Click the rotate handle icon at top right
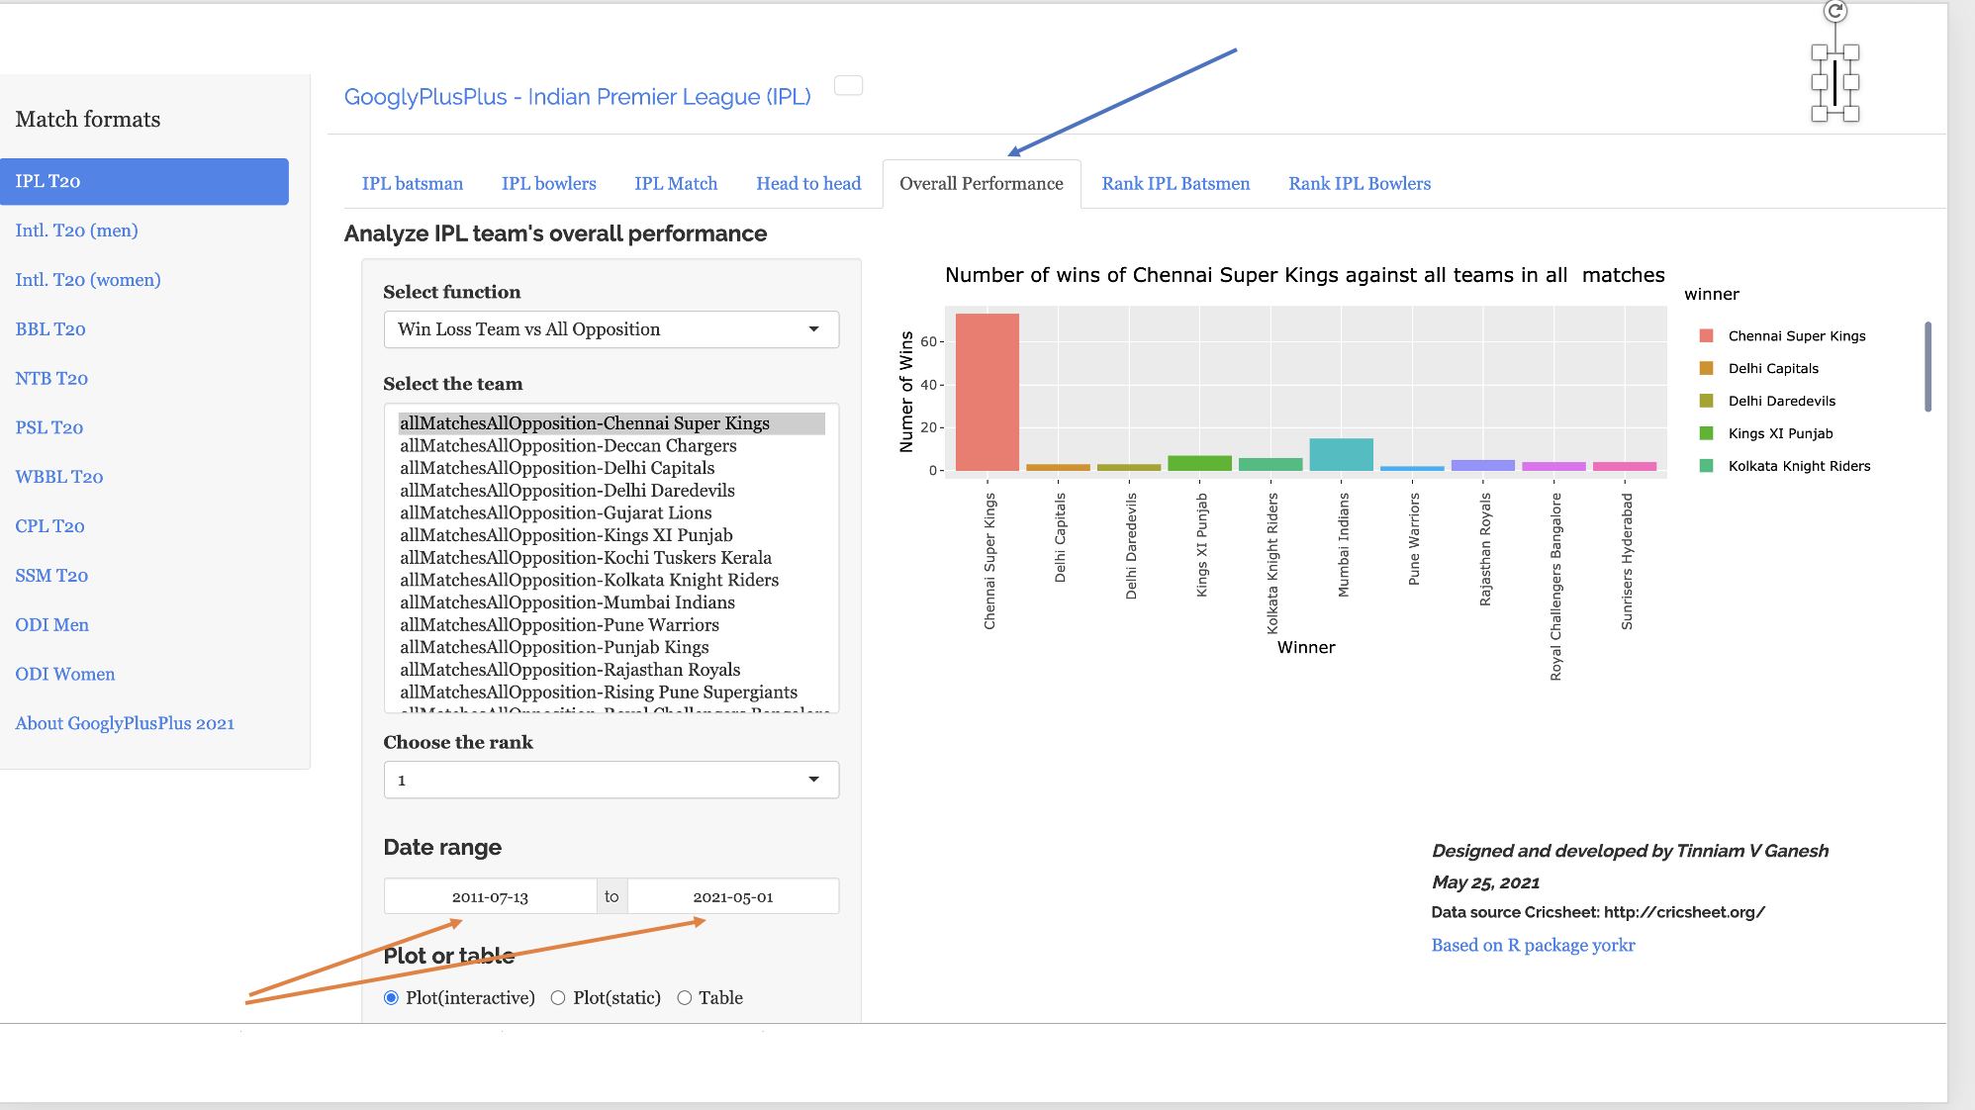 pyautogui.click(x=1835, y=11)
